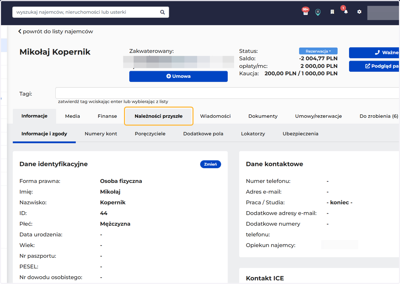Open the Należności przyszłe tab

(159, 116)
